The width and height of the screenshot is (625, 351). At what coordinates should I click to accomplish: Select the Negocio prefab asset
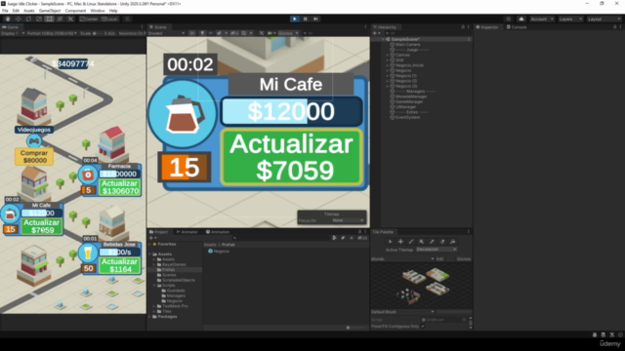219,252
